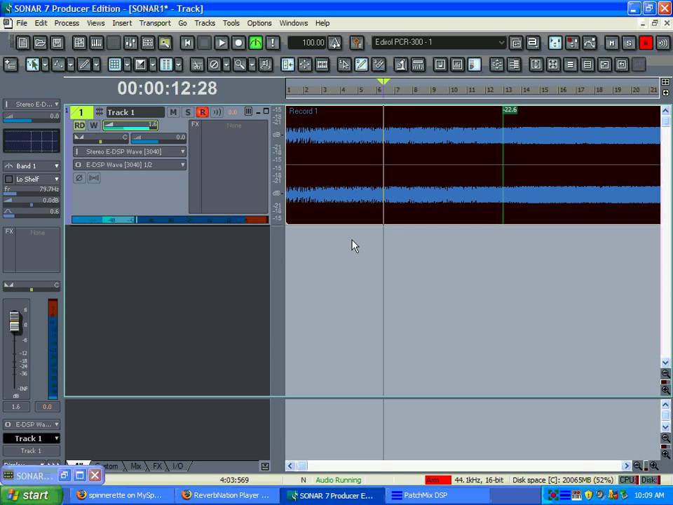Enable the Lo Shelf band checkbox

[x=8, y=179]
